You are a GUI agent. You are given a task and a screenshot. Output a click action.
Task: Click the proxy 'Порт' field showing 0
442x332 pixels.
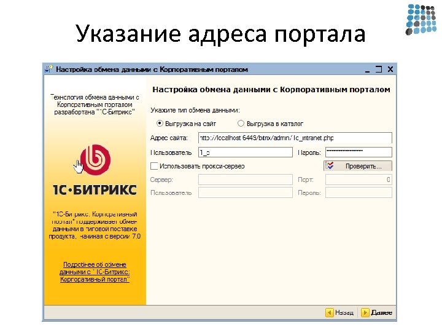tap(359, 180)
